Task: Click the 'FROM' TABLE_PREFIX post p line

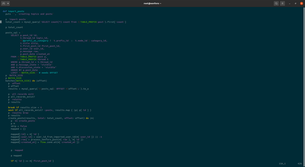Action: 29,57
